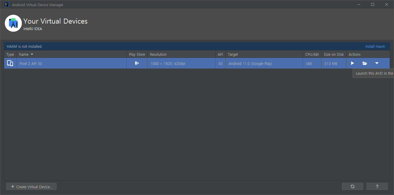
Task: Click the Your Virtual Devices heading
Action: point(56,21)
